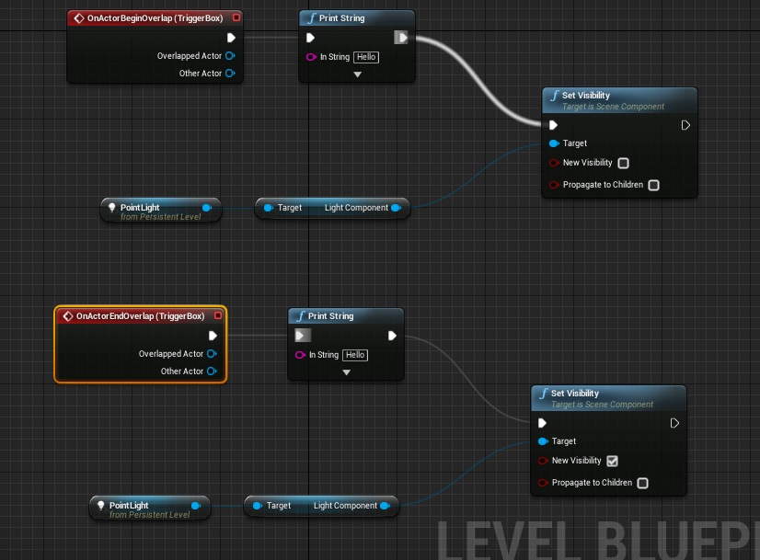Click exec input of Set Visibility fed by EndOverlap
This screenshot has height=560, width=760.
542,423
